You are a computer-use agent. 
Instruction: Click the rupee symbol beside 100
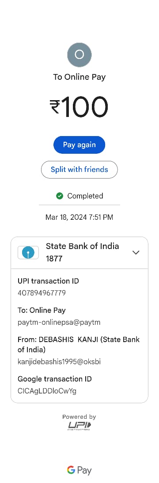[55, 107]
